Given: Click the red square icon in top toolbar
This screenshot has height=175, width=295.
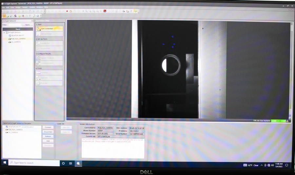Looking at the screenshot, I should [x=105, y=11].
